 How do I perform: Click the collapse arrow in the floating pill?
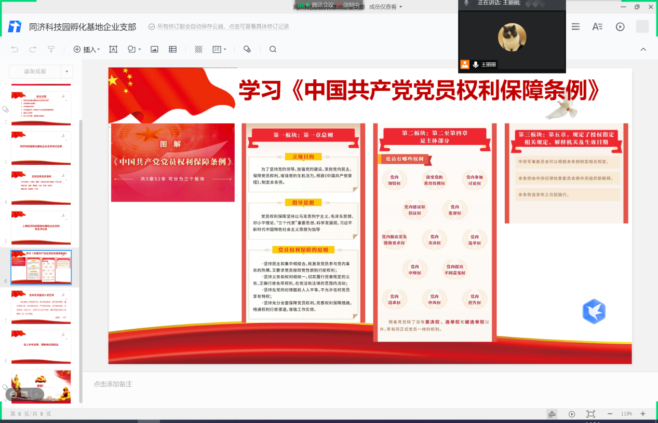point(37,394)
